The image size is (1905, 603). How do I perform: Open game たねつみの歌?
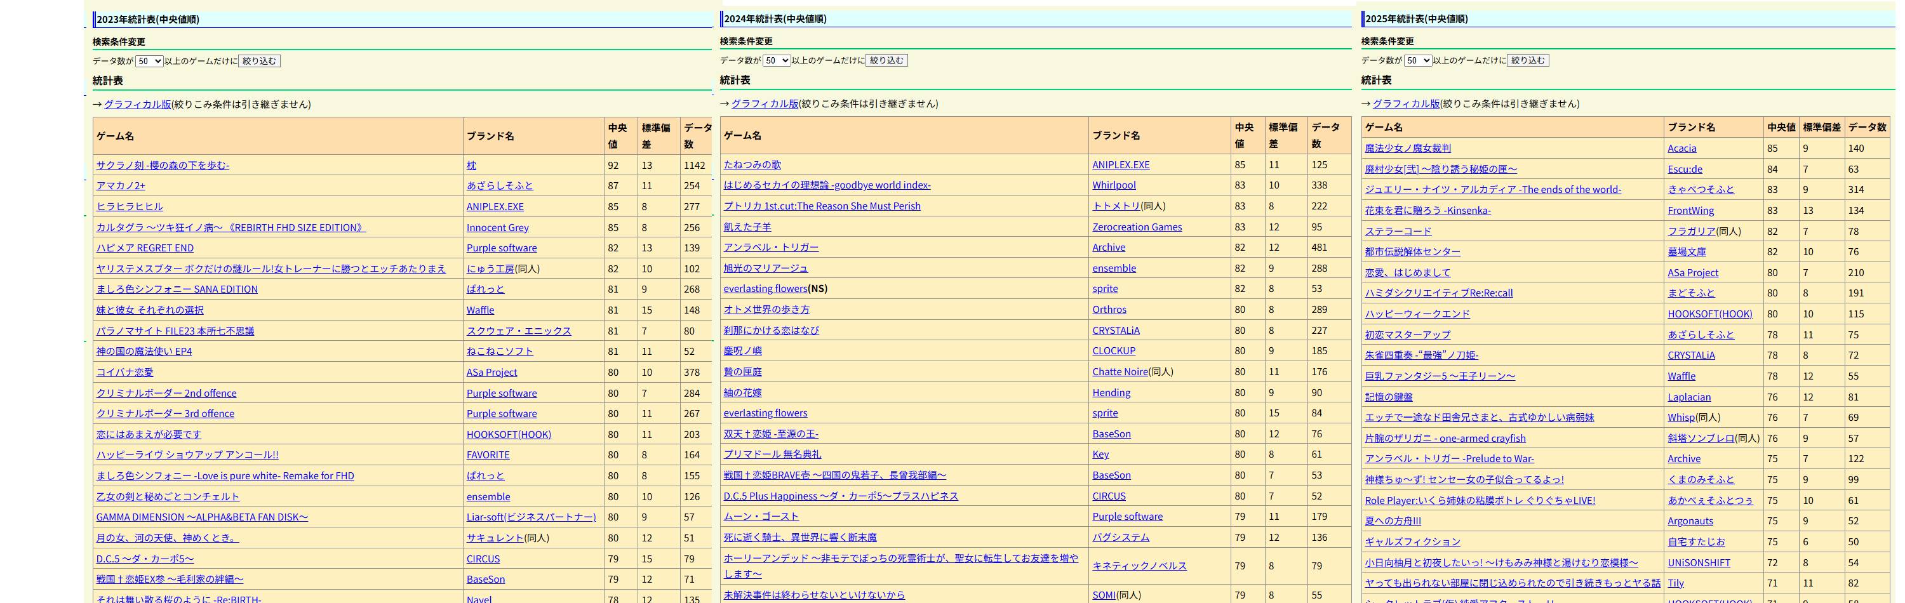tap(752, 165)
